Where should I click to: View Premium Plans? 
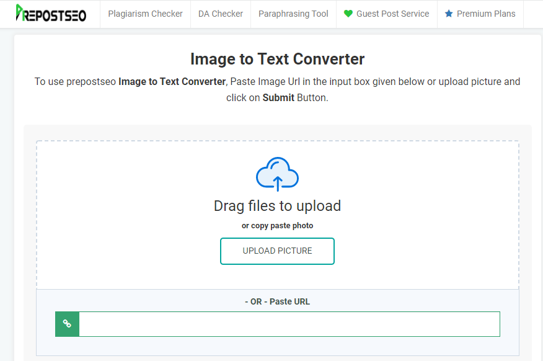(x=486, y=14)
